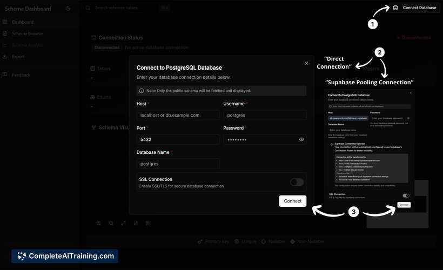Click the grid layout icon
443x270 pixels.
148,223
